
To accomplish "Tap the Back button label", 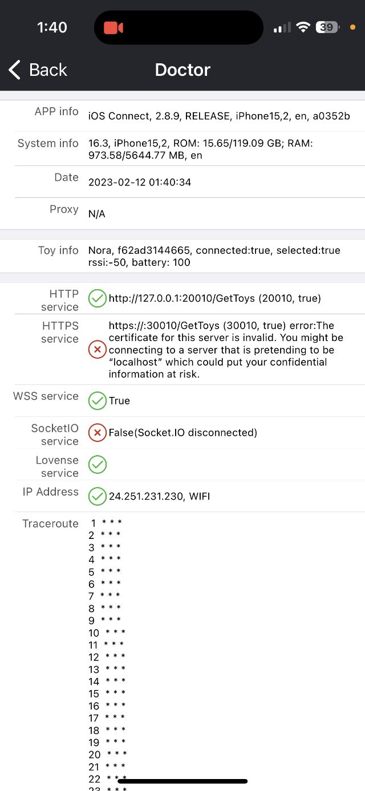I will click(48, 70).
